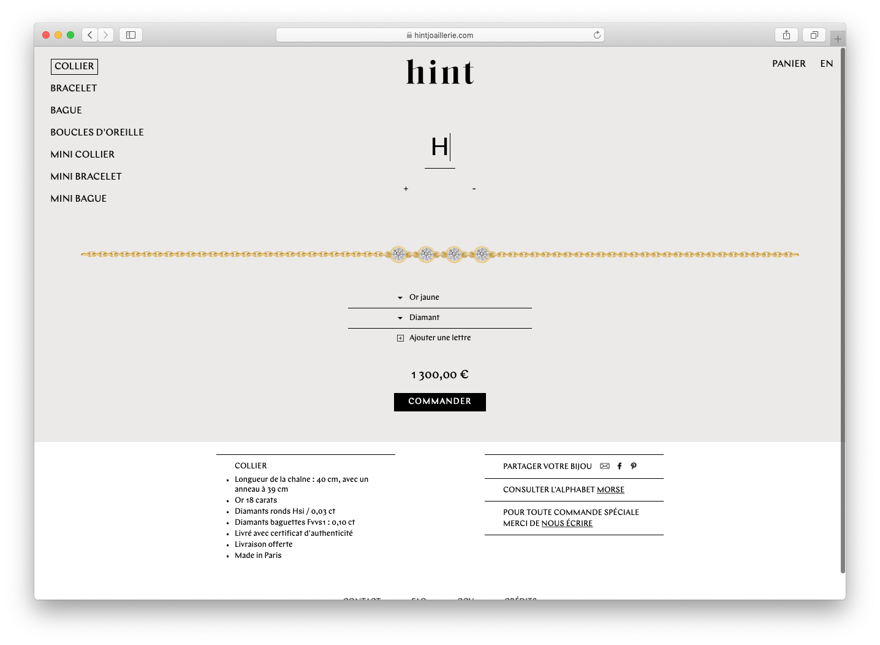Click the COMMANDER order button
The image size is (880, 645).
440,402
